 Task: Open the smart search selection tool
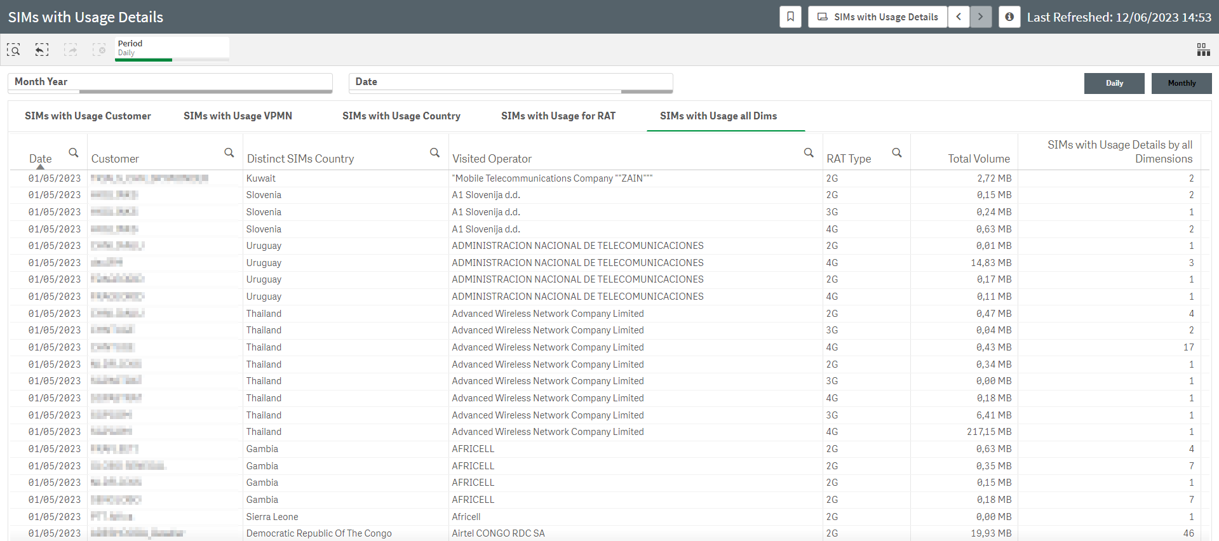click(x=13, y=50)
